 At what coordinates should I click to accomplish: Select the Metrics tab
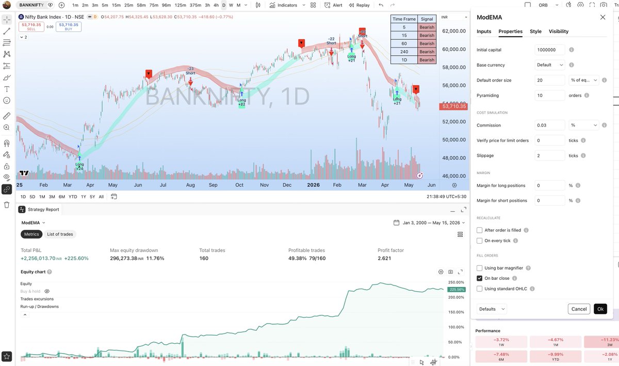click(31, 234)
